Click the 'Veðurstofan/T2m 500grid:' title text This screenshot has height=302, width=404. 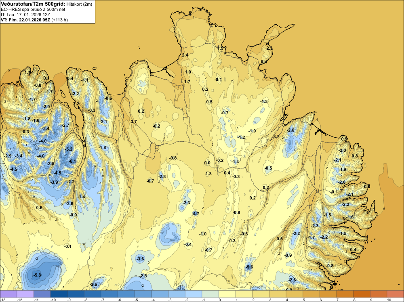(x=33, y=4)
